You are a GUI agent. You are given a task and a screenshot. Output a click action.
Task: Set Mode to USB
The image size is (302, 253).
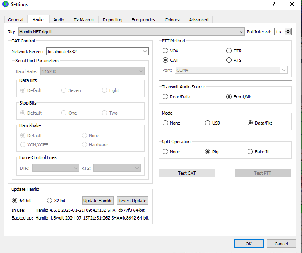(x=208, y=123)
